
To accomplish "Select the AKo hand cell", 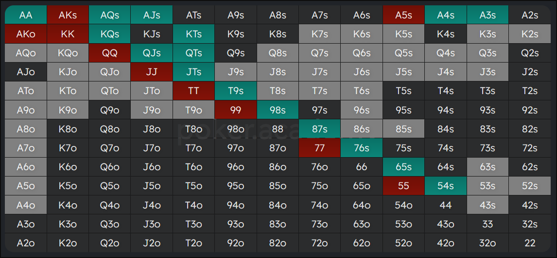I will tap(26, 34).
